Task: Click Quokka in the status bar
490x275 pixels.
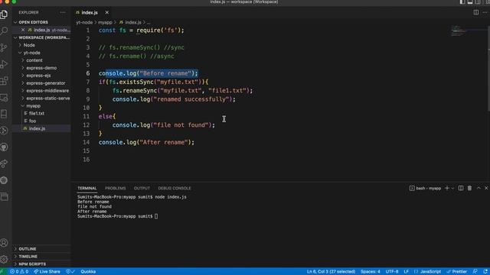Action: click(88, 272)
